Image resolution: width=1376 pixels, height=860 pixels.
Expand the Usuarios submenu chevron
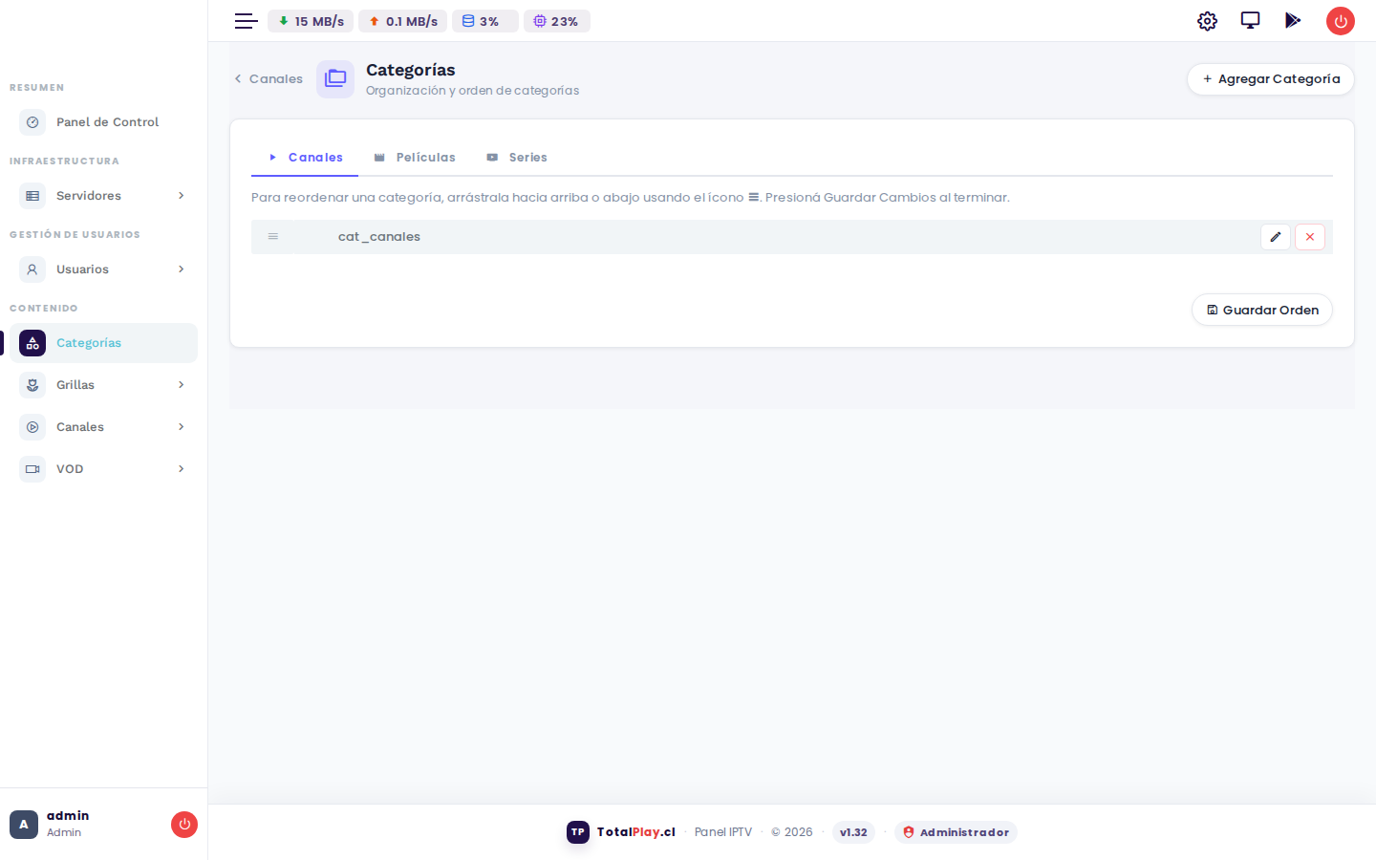(181, 269)
